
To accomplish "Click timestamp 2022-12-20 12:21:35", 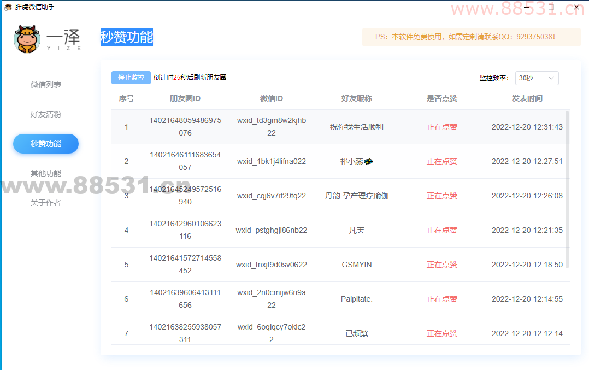I will (x=527, y=230).
